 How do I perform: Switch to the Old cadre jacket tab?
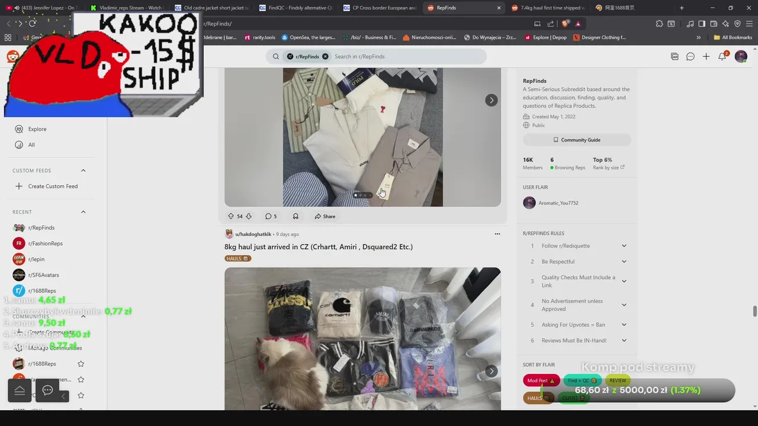pyautogui.click(x=212, y=8)
